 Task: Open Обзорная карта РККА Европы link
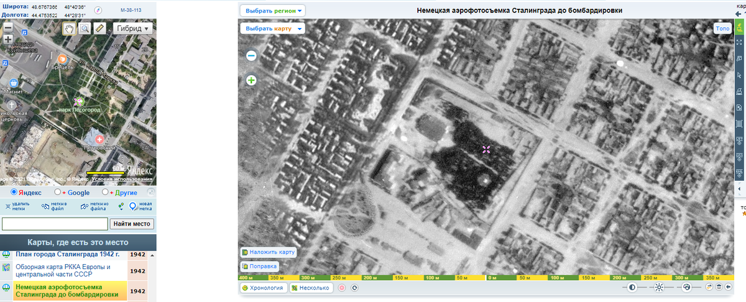[63, 271]
